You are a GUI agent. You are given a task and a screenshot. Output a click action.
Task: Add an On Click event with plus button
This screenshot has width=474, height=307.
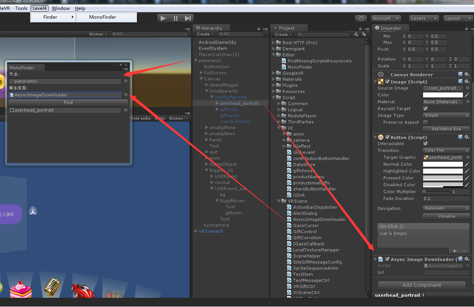click(x=455, y=251)
